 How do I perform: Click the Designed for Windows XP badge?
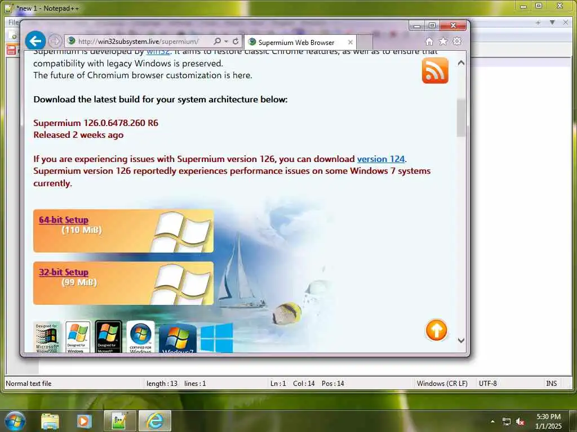point(78,337)
